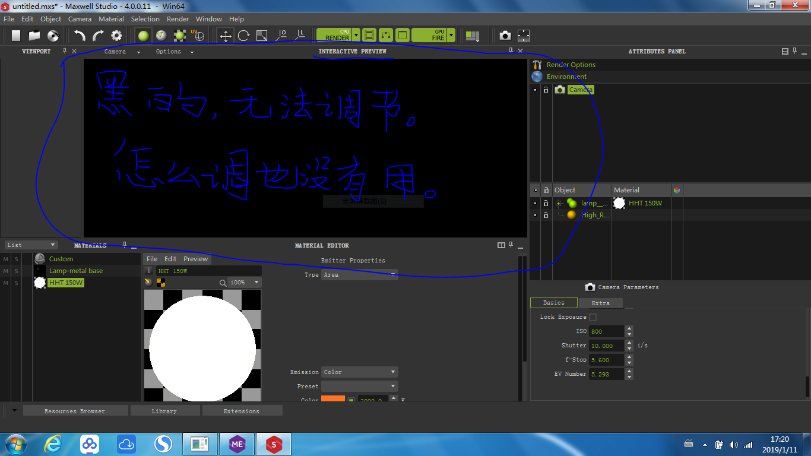This screenshot has height=456, width=811.
Task: Click the render region icon
Action: tap(386, 36)
